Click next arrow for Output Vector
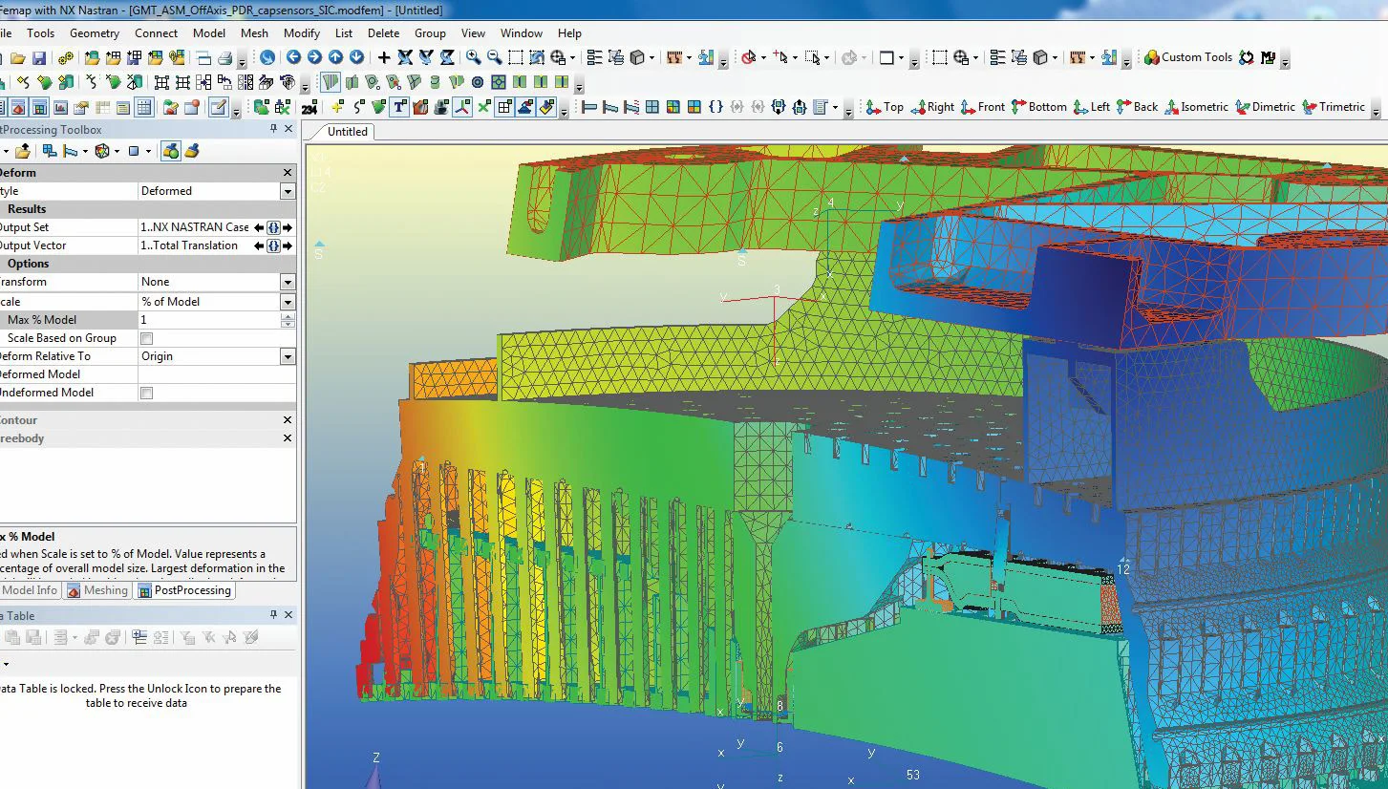This screenshot has height=789, width=1388. coord(288,245)
